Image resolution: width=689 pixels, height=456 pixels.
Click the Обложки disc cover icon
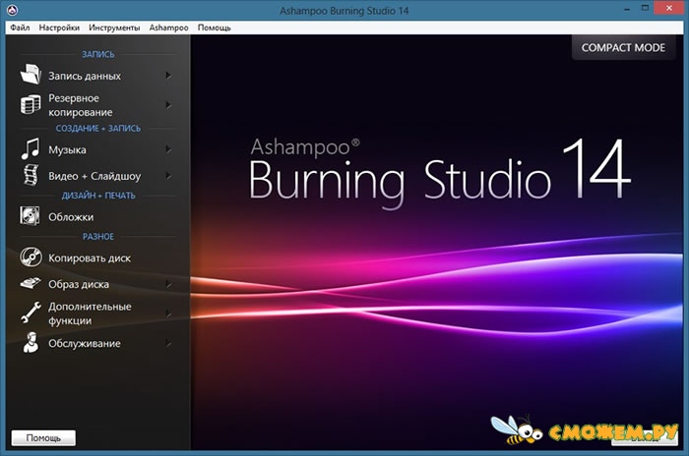tap(30, 216)
